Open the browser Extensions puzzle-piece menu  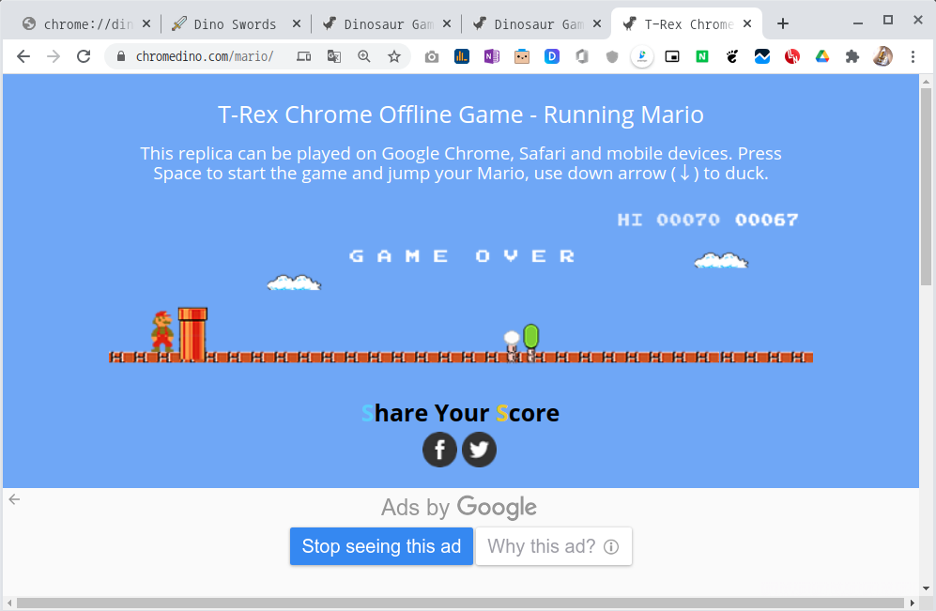coord(852,56)
